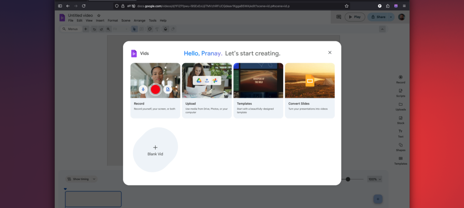Toggle the browser sidebar panel icon
This screenshot has height=208, width=464.
60,6
